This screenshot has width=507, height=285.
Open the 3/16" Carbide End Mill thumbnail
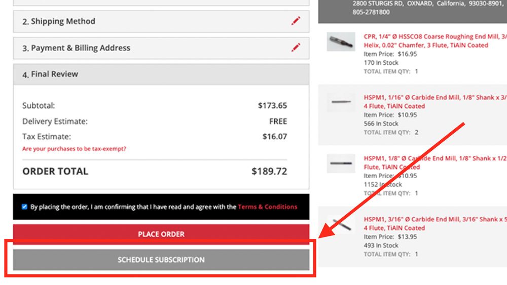click(x=341, y=224)
